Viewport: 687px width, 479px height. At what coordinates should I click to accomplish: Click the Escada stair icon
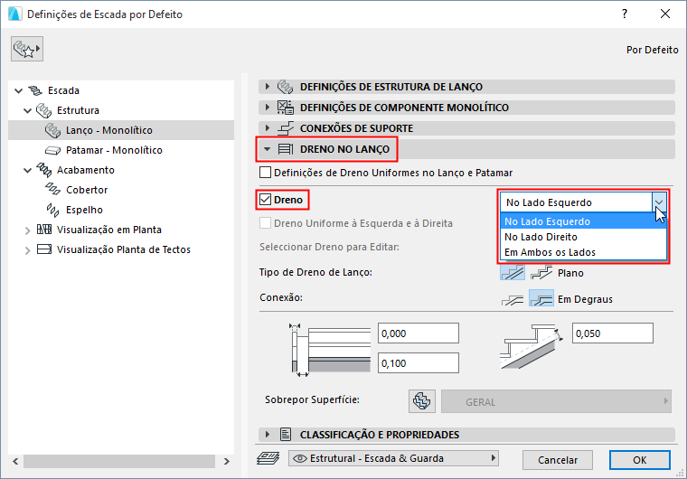[35, 90]
